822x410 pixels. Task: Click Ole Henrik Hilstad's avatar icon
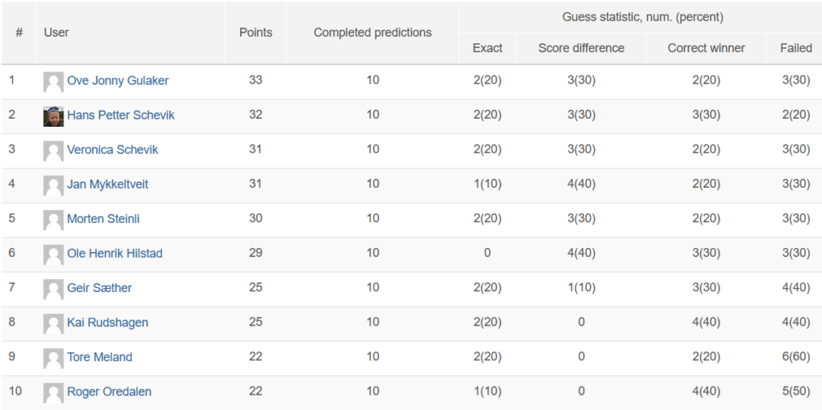click(54, 255)
